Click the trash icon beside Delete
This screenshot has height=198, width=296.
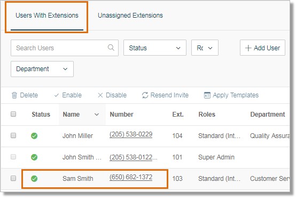tap(14, 95)
